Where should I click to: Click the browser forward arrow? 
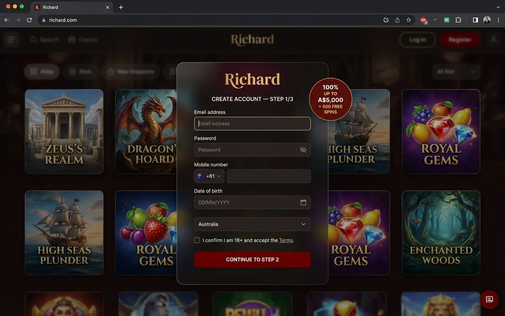pyautogui.click(x=18, y=20)
